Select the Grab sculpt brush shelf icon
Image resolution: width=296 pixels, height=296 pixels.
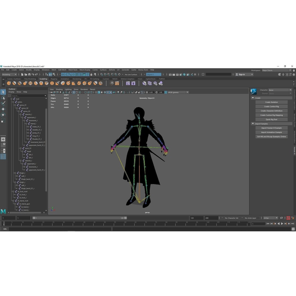[25, 83]
